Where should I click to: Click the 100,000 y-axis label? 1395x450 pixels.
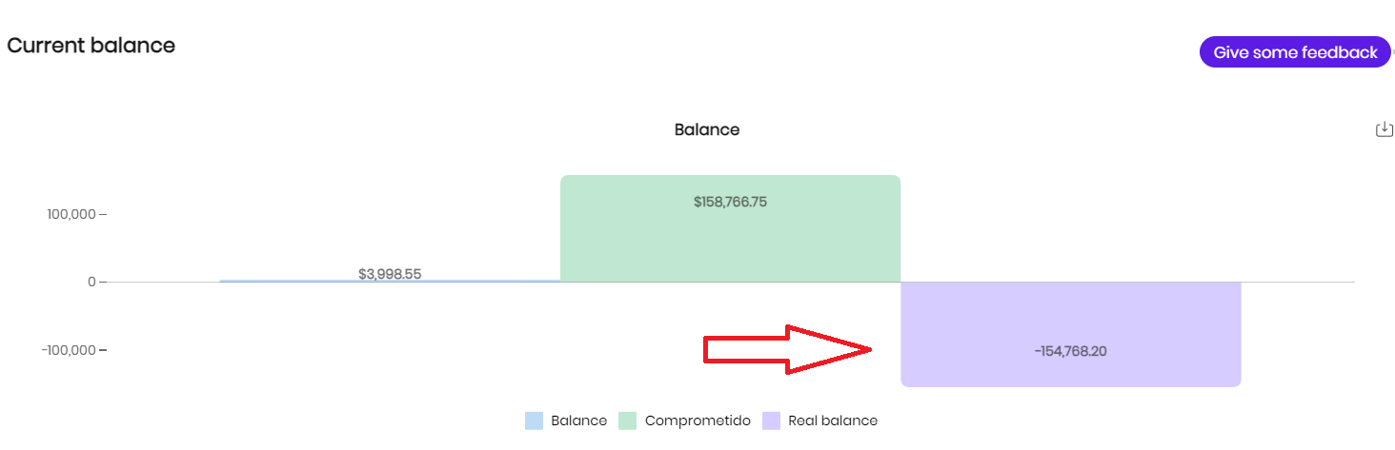click(x=71, y=214)
